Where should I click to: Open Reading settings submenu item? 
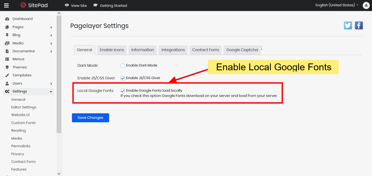[19, 131]
